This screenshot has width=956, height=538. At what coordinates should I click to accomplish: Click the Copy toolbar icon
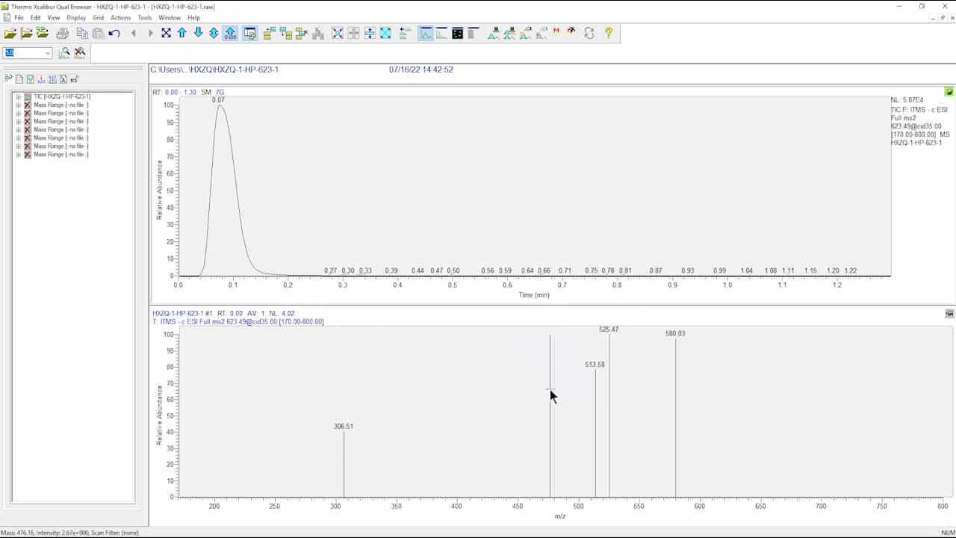[x=82, y=33]
